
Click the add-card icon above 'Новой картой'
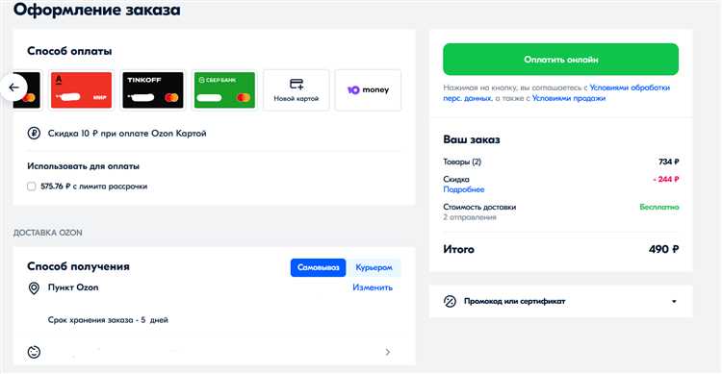(297, 85)
